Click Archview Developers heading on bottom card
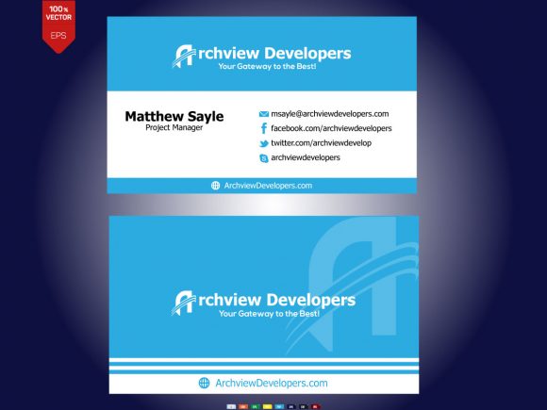 tap(276, 300)
